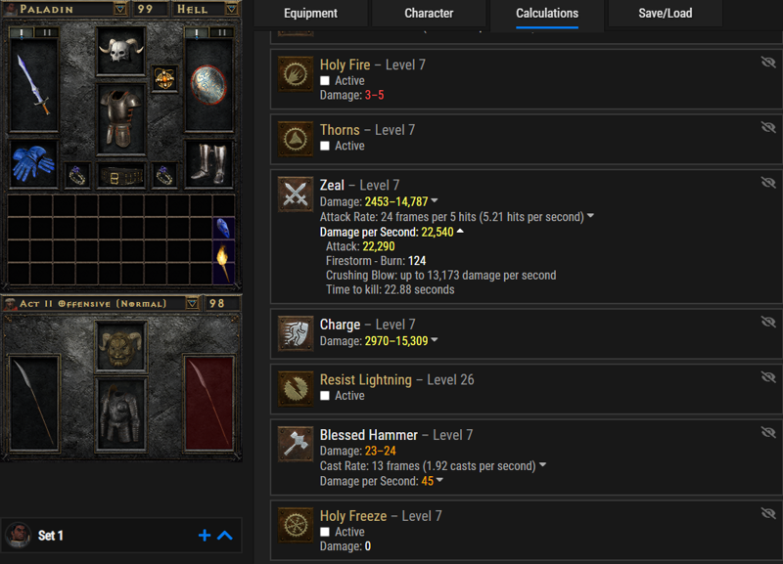This screenshot has height=564, width=783.
Task: Click the boots equipment slot
Action: click(208, 163)
